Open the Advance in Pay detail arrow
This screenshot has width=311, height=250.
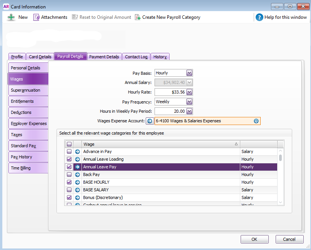click(x=77, y=152)
